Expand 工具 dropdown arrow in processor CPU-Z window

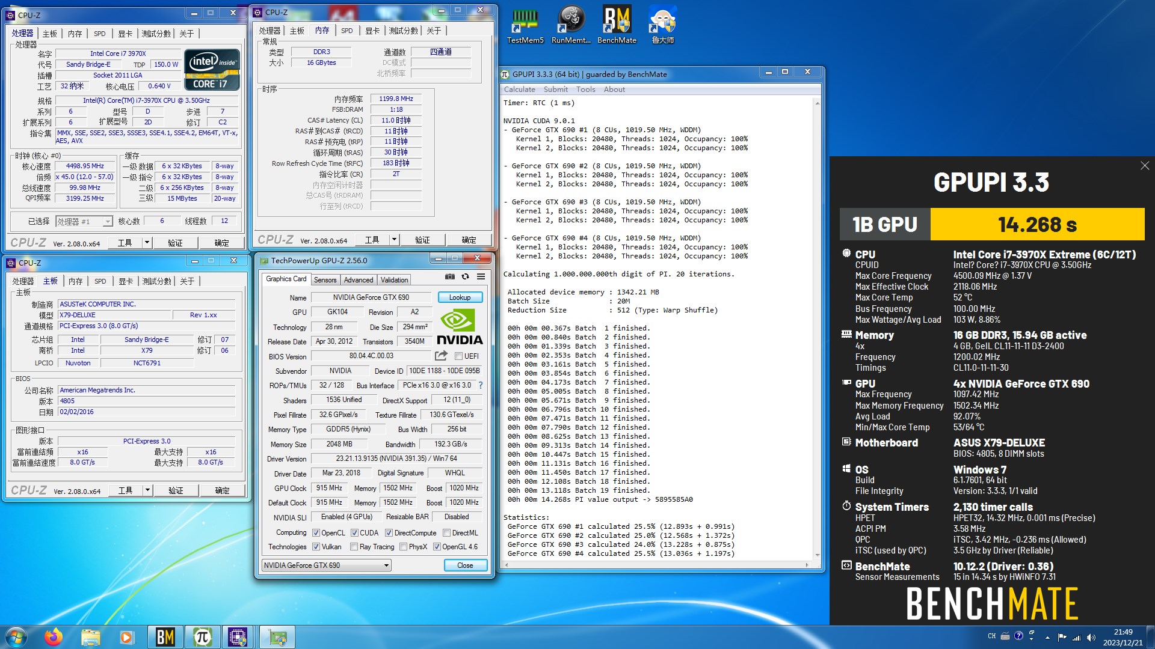147,243
